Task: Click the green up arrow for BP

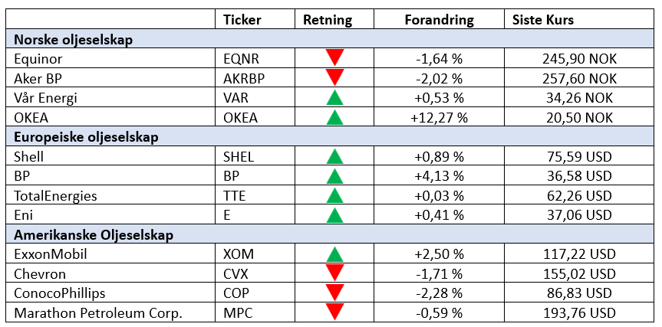Action: click(x=334, y=176)
